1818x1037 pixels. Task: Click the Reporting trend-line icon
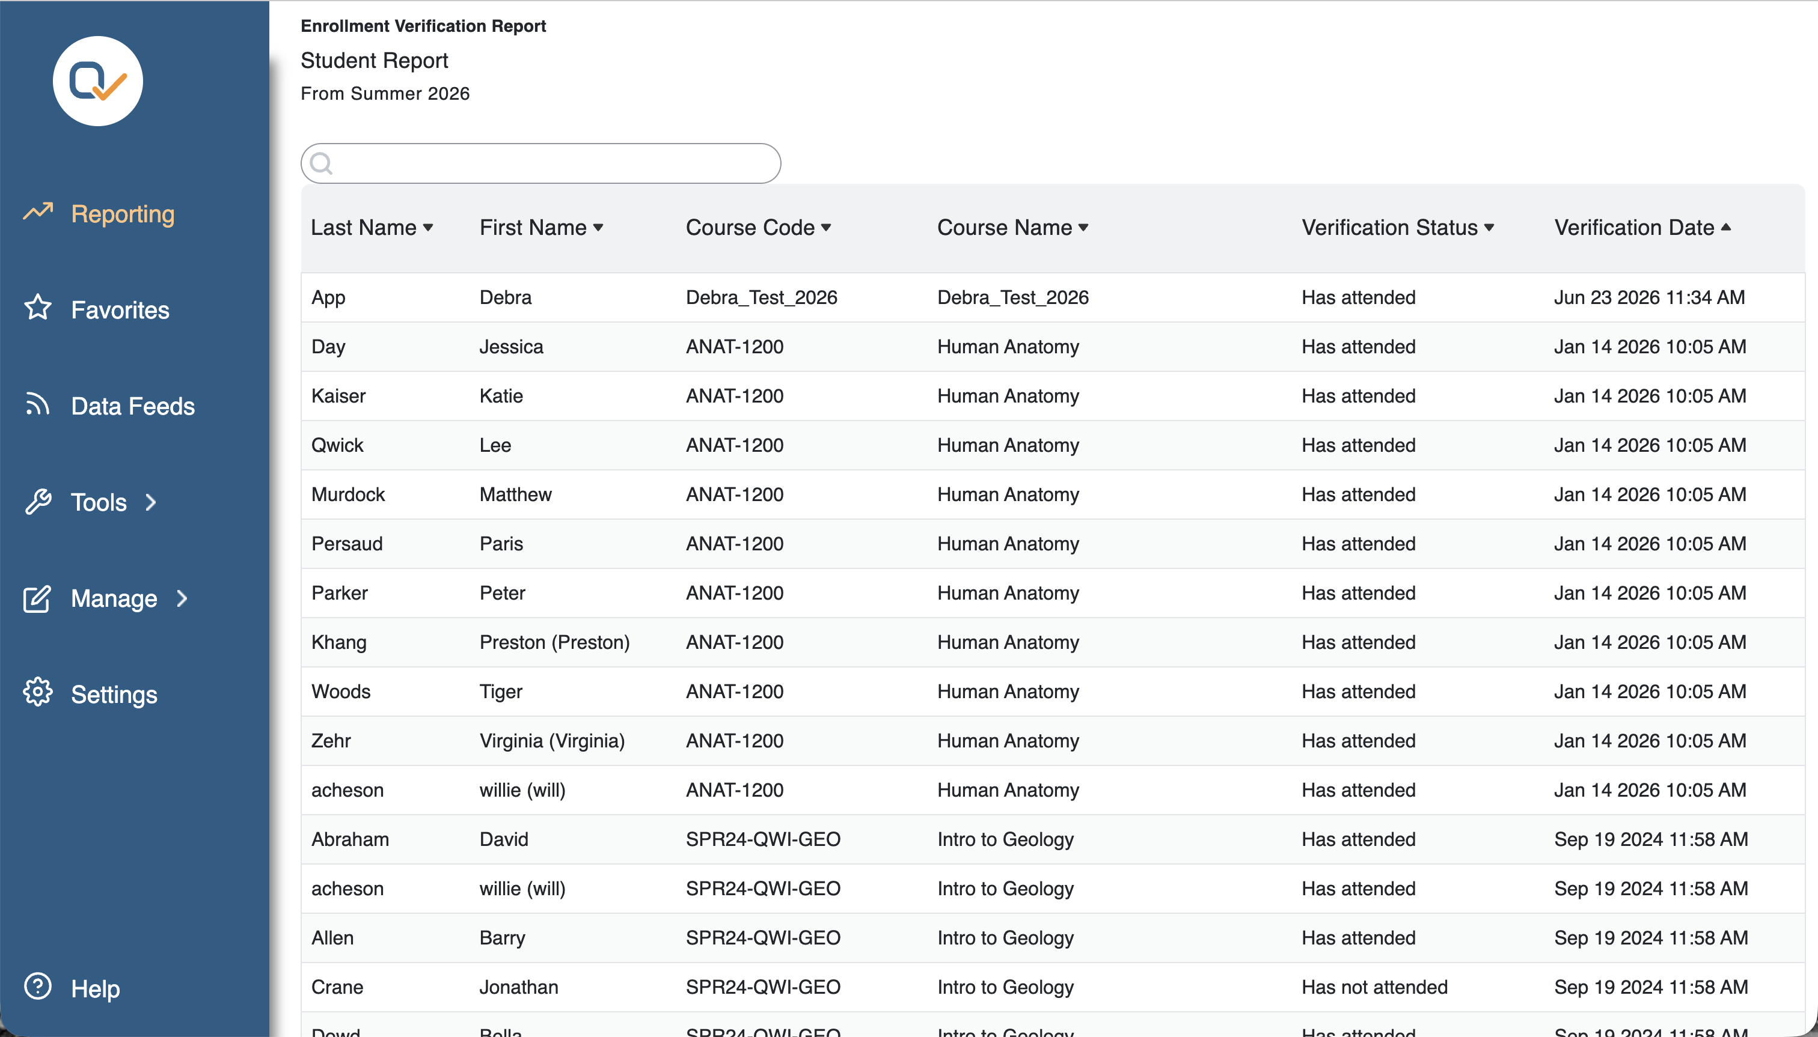coord(38,211)
